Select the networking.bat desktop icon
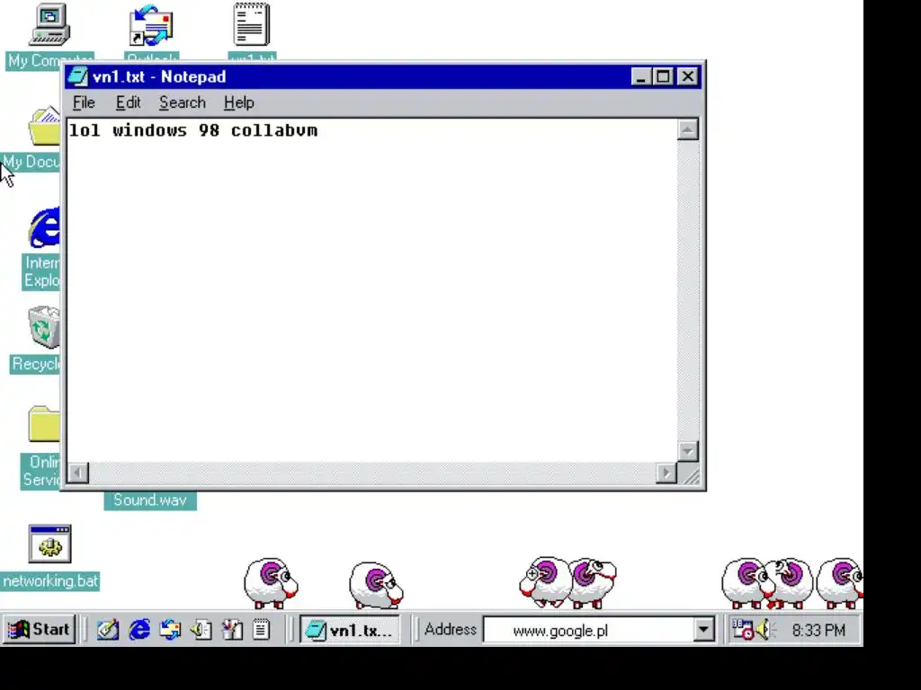The image size is (921, 690). pyautogui.click(x=50, y=544)
